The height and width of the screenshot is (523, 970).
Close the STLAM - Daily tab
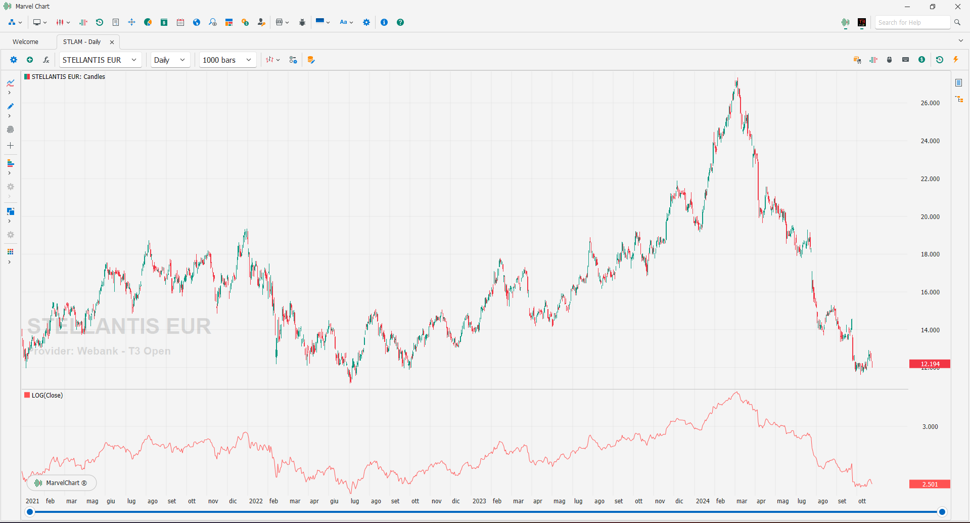112,42
